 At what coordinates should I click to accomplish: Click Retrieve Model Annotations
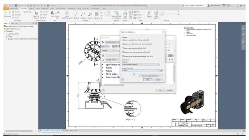(x=116, y=15)
